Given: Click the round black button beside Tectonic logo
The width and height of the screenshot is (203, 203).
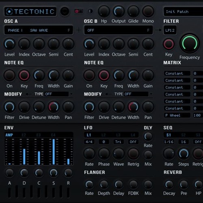Looking at the screenshot, I should [x=65, y=11].
